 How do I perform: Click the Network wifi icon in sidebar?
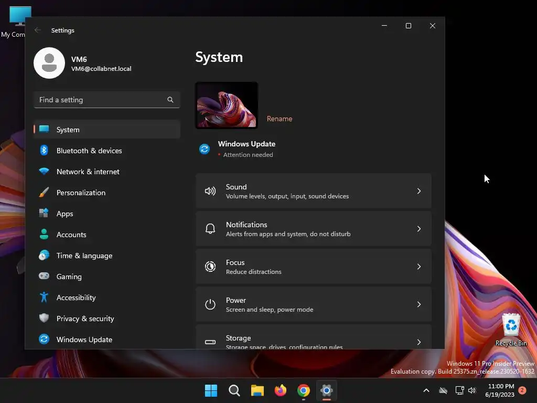[44, 171]
